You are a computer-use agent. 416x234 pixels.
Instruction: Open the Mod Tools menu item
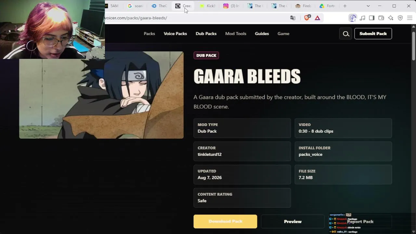[x=236, y=34]
